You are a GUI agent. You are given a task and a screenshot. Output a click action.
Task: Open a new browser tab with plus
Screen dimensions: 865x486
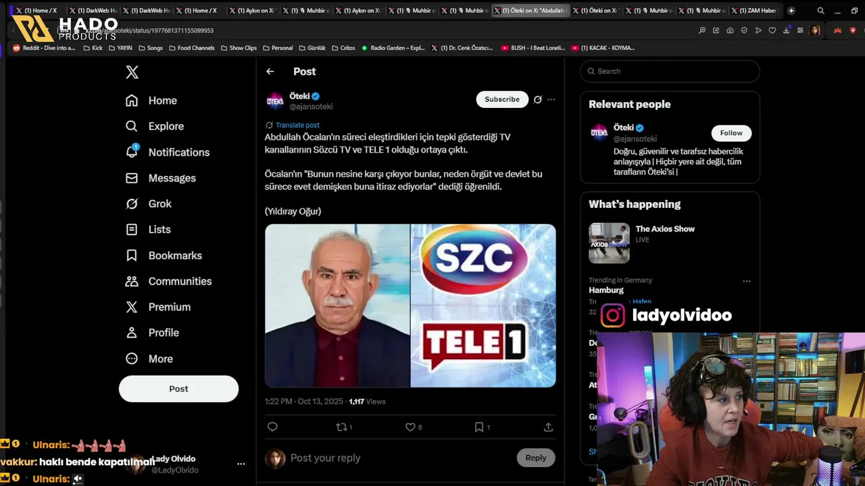click(x=791, y=11)
